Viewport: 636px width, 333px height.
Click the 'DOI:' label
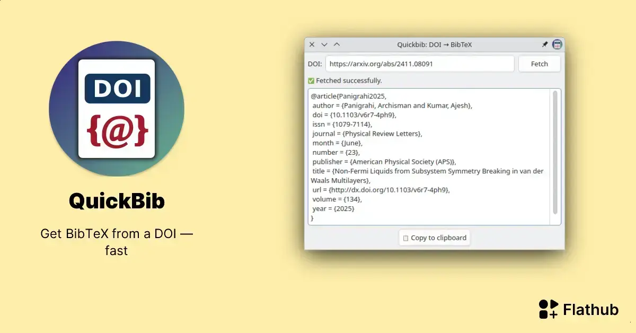click(315, 64)
